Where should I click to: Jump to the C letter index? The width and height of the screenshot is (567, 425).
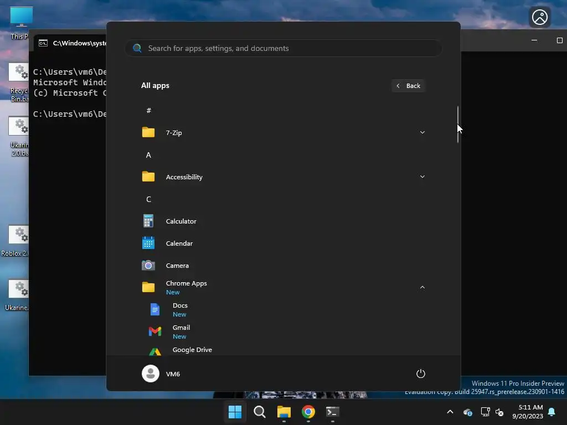point(148,199)
